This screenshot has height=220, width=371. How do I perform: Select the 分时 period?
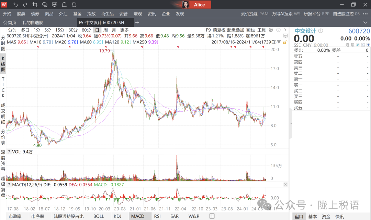click(x=12, y=30)
